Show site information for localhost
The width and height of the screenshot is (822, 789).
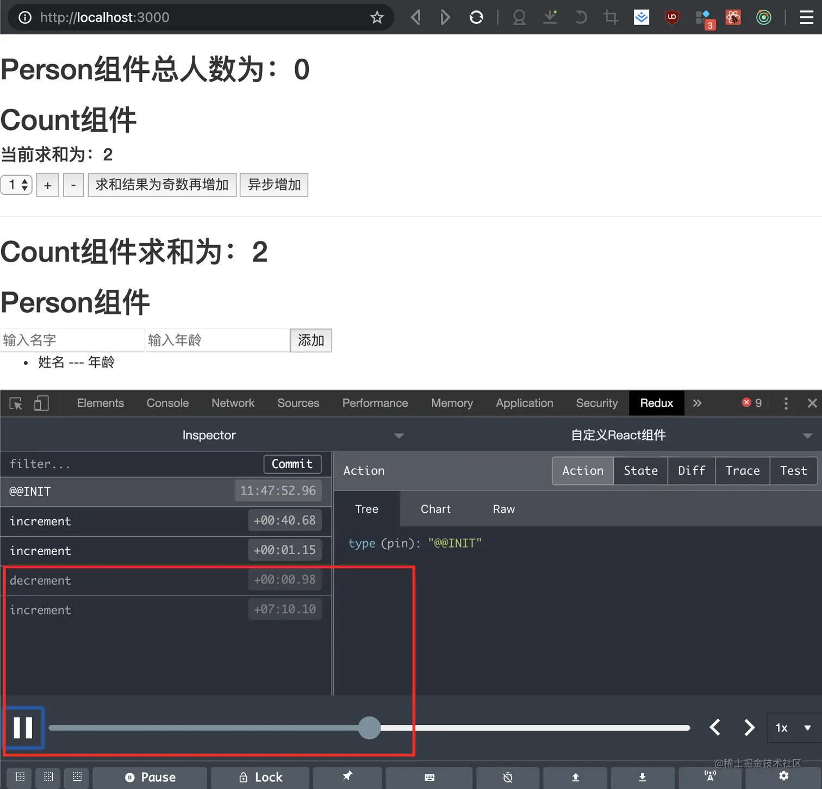pos(25,17)
